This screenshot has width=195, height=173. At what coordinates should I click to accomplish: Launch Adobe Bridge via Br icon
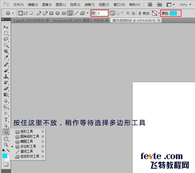click(150, 5)
